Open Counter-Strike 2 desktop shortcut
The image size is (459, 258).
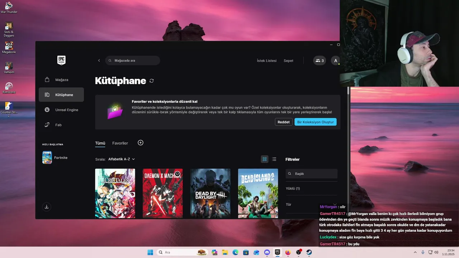click(x=9, y=110)
